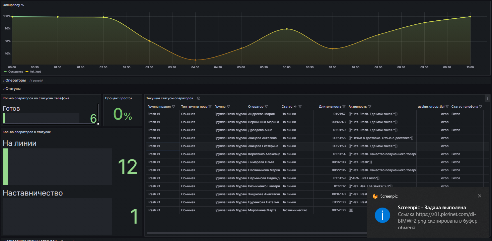The height and width of the screenshot is (241, 492).
Task: Filter the Длительность column
Action: [344, 107]
